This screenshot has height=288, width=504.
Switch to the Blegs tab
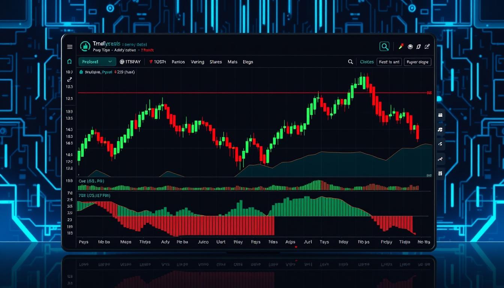point(248,62)
